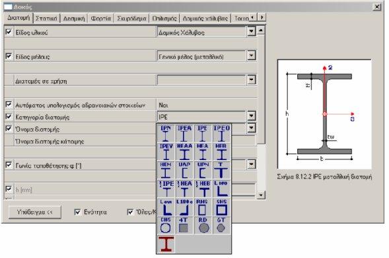Open the Δομικός Χάλυβας material dropdown
This screenshot has width=389, height=258.
pyautogui.click(x=252, y=32)
